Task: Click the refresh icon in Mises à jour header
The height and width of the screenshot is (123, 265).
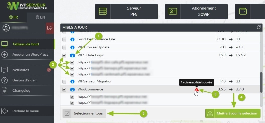Action: tap(258, 27)
